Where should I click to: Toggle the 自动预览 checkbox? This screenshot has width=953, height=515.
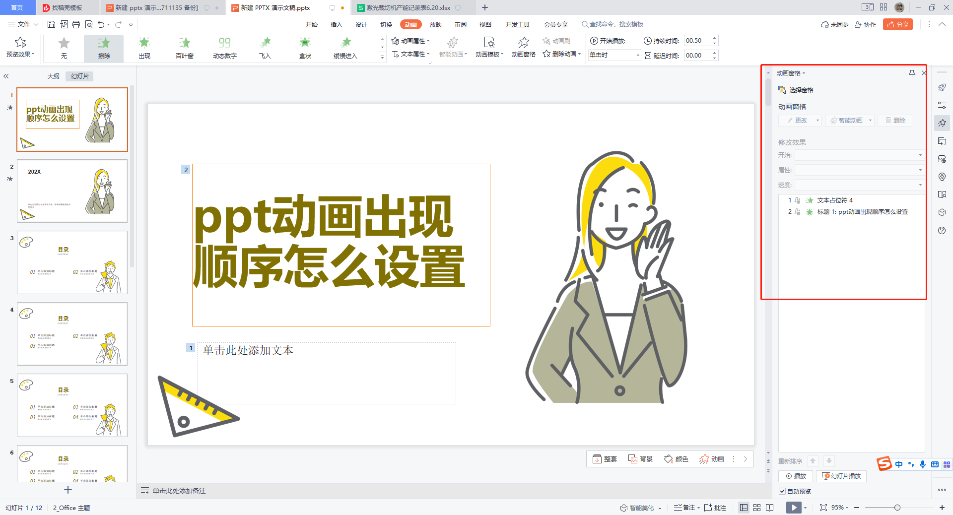[782, 491]
